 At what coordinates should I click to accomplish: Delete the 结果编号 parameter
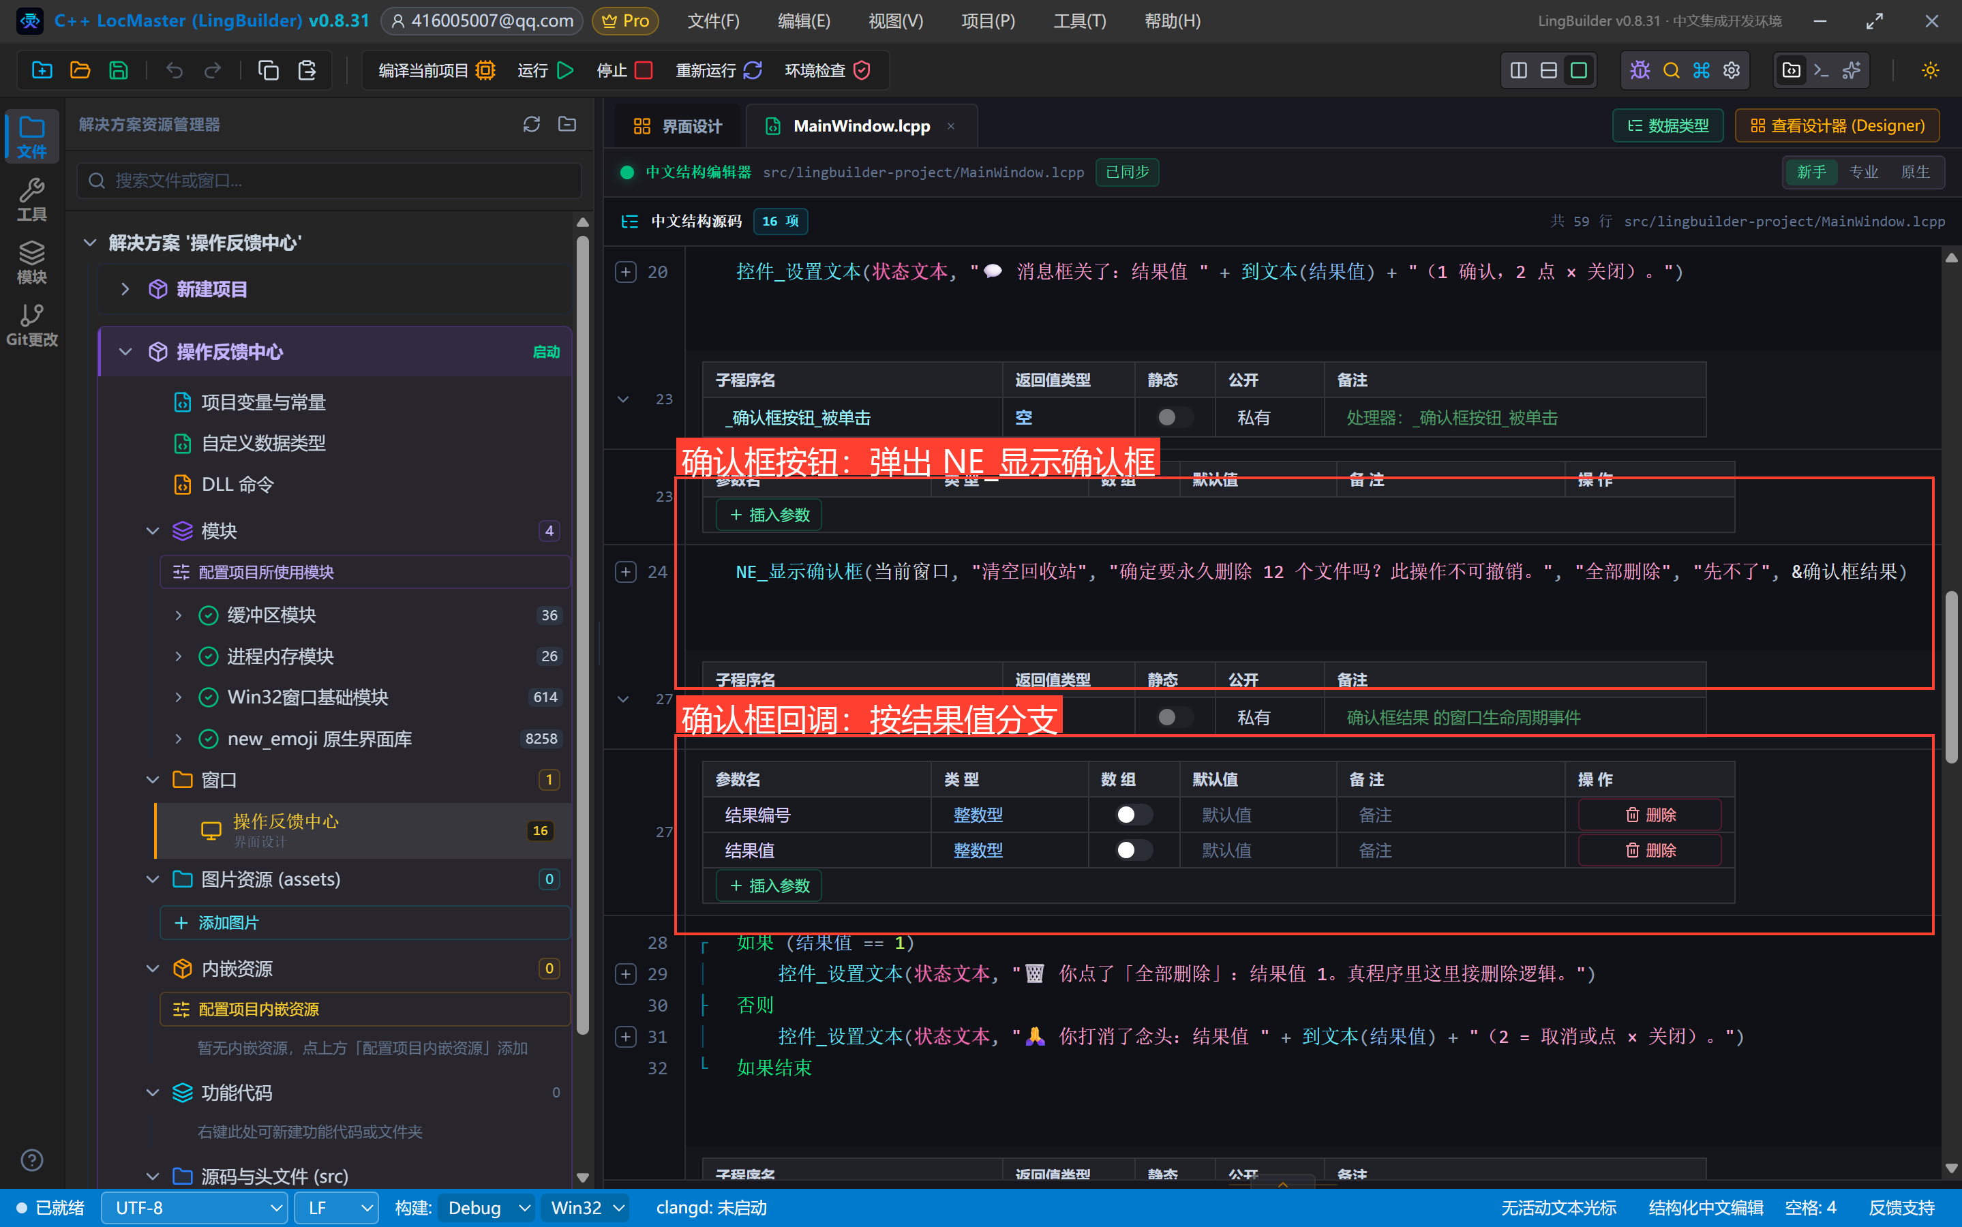coord(1650,814)
